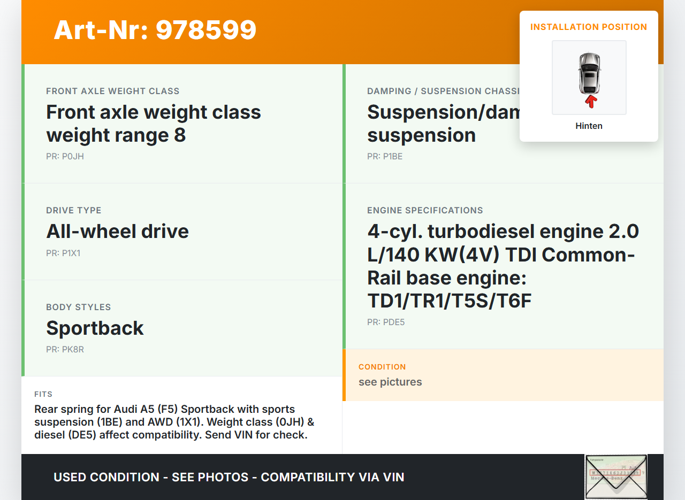Viewport: 685px width, 500px height.
Task: Click the used condition footer banner text
Action: (x=229, y=477)
